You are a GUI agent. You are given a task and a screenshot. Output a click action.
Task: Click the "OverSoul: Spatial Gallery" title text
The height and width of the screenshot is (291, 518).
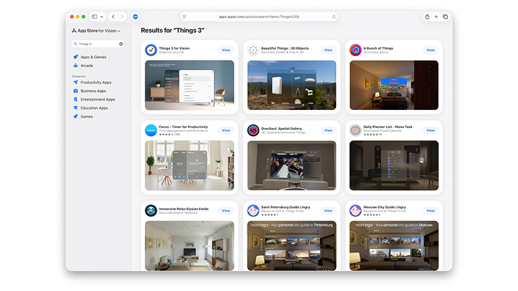(x=282, y=129)
